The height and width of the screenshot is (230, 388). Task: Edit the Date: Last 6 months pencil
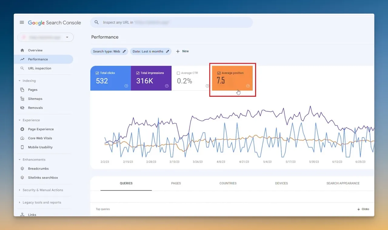click(x=168, y=52)
